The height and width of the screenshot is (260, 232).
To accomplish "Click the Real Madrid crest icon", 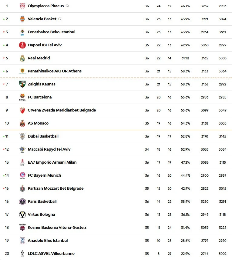I will pyautogui.click(x=22, y=58).
